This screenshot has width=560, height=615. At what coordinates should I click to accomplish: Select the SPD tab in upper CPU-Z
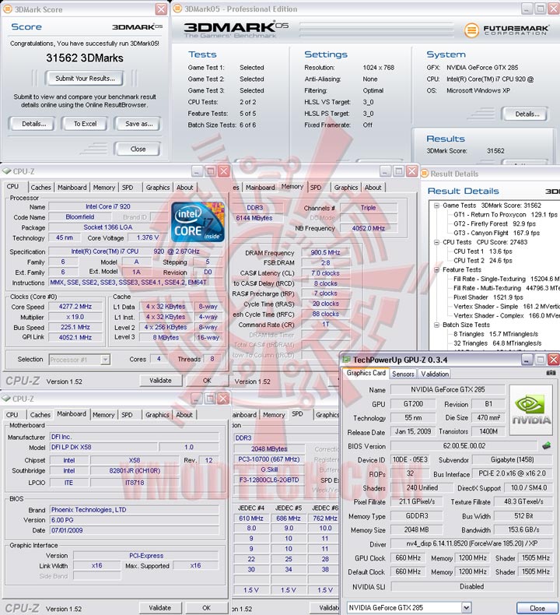point(128,188)
